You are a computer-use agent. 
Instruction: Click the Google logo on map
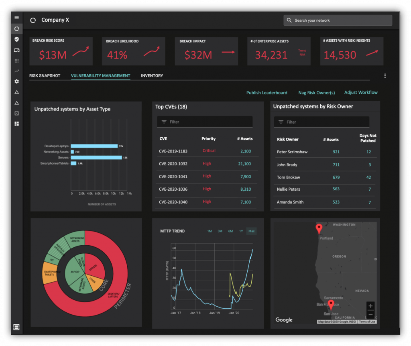click(x=284, y=320)
